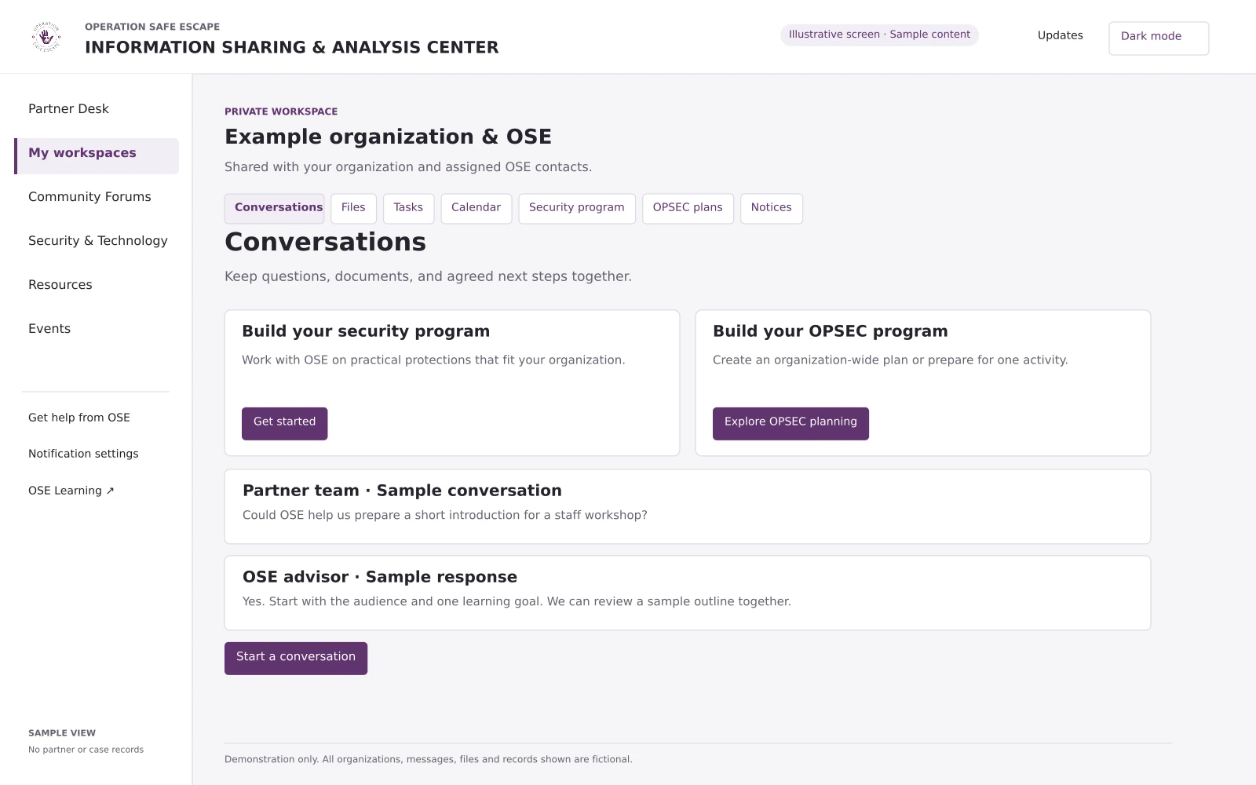Toggle Dark mode
1256x785 pixels.
pos(1159,38)
